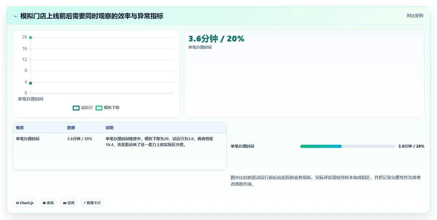Click the lightning icon beside the title
437x220 pixels.
[x=15, y=16]
